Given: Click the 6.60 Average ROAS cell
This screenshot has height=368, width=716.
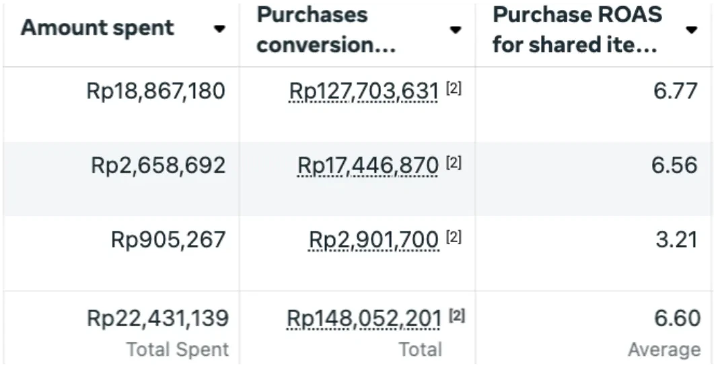Looking at the screenshot, I should (677, 318).
